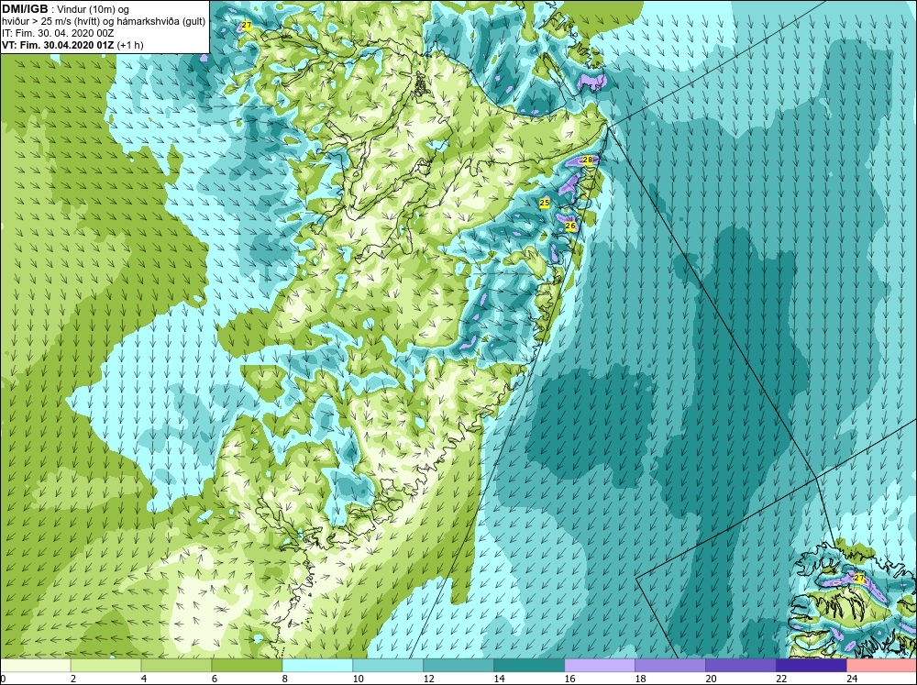The image size is (917, 685).
Task: Click the yellow 26 gust label
Action: click(570, 226)
